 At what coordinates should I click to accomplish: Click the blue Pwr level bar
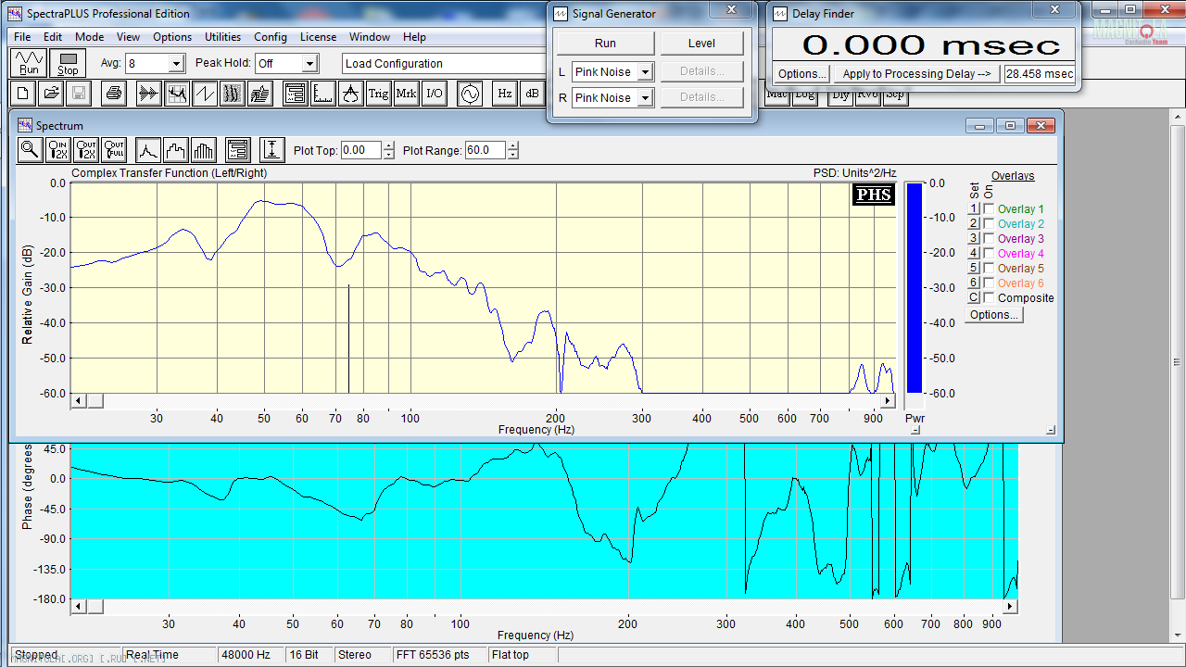tap(914, 287)
